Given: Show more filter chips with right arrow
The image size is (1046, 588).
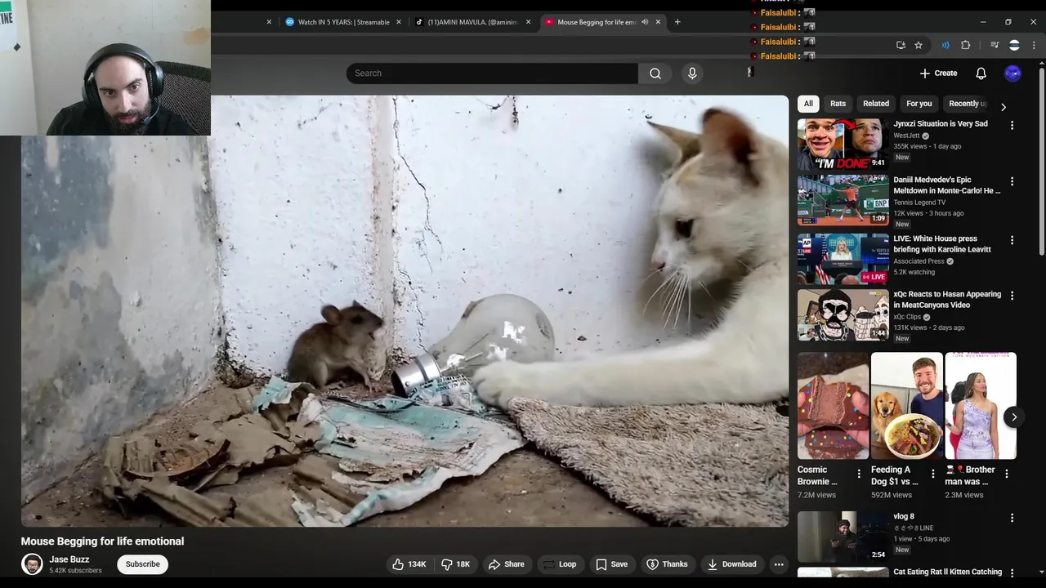Looking at the screenshot, I should click(1004, 107).
